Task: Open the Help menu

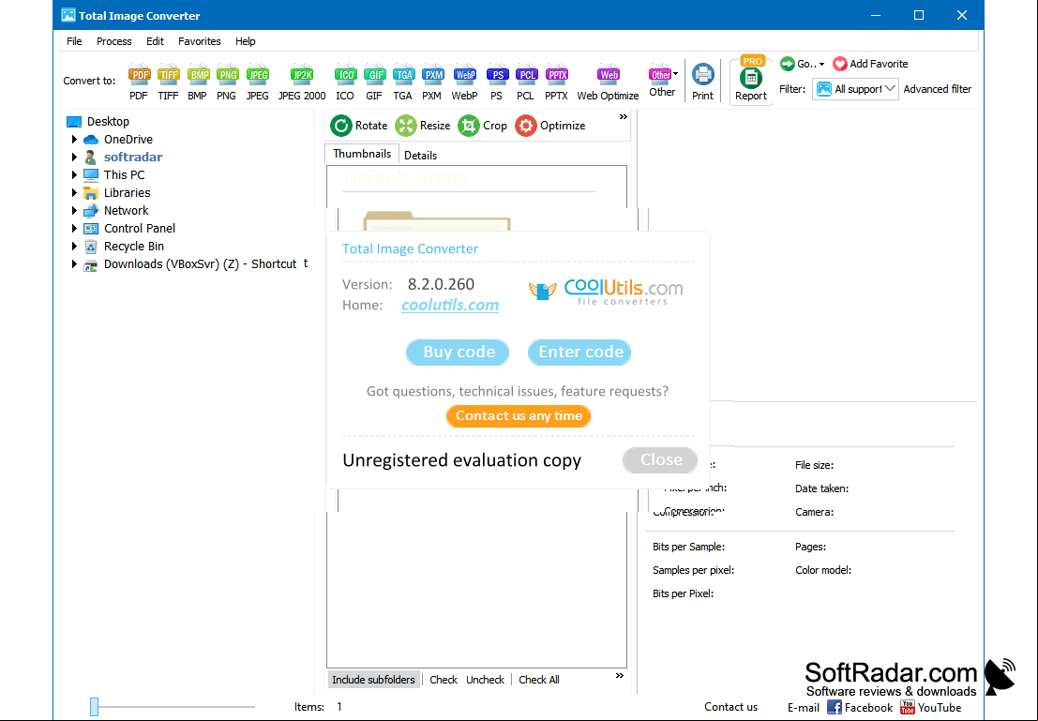Action: [x=245, y=41]
